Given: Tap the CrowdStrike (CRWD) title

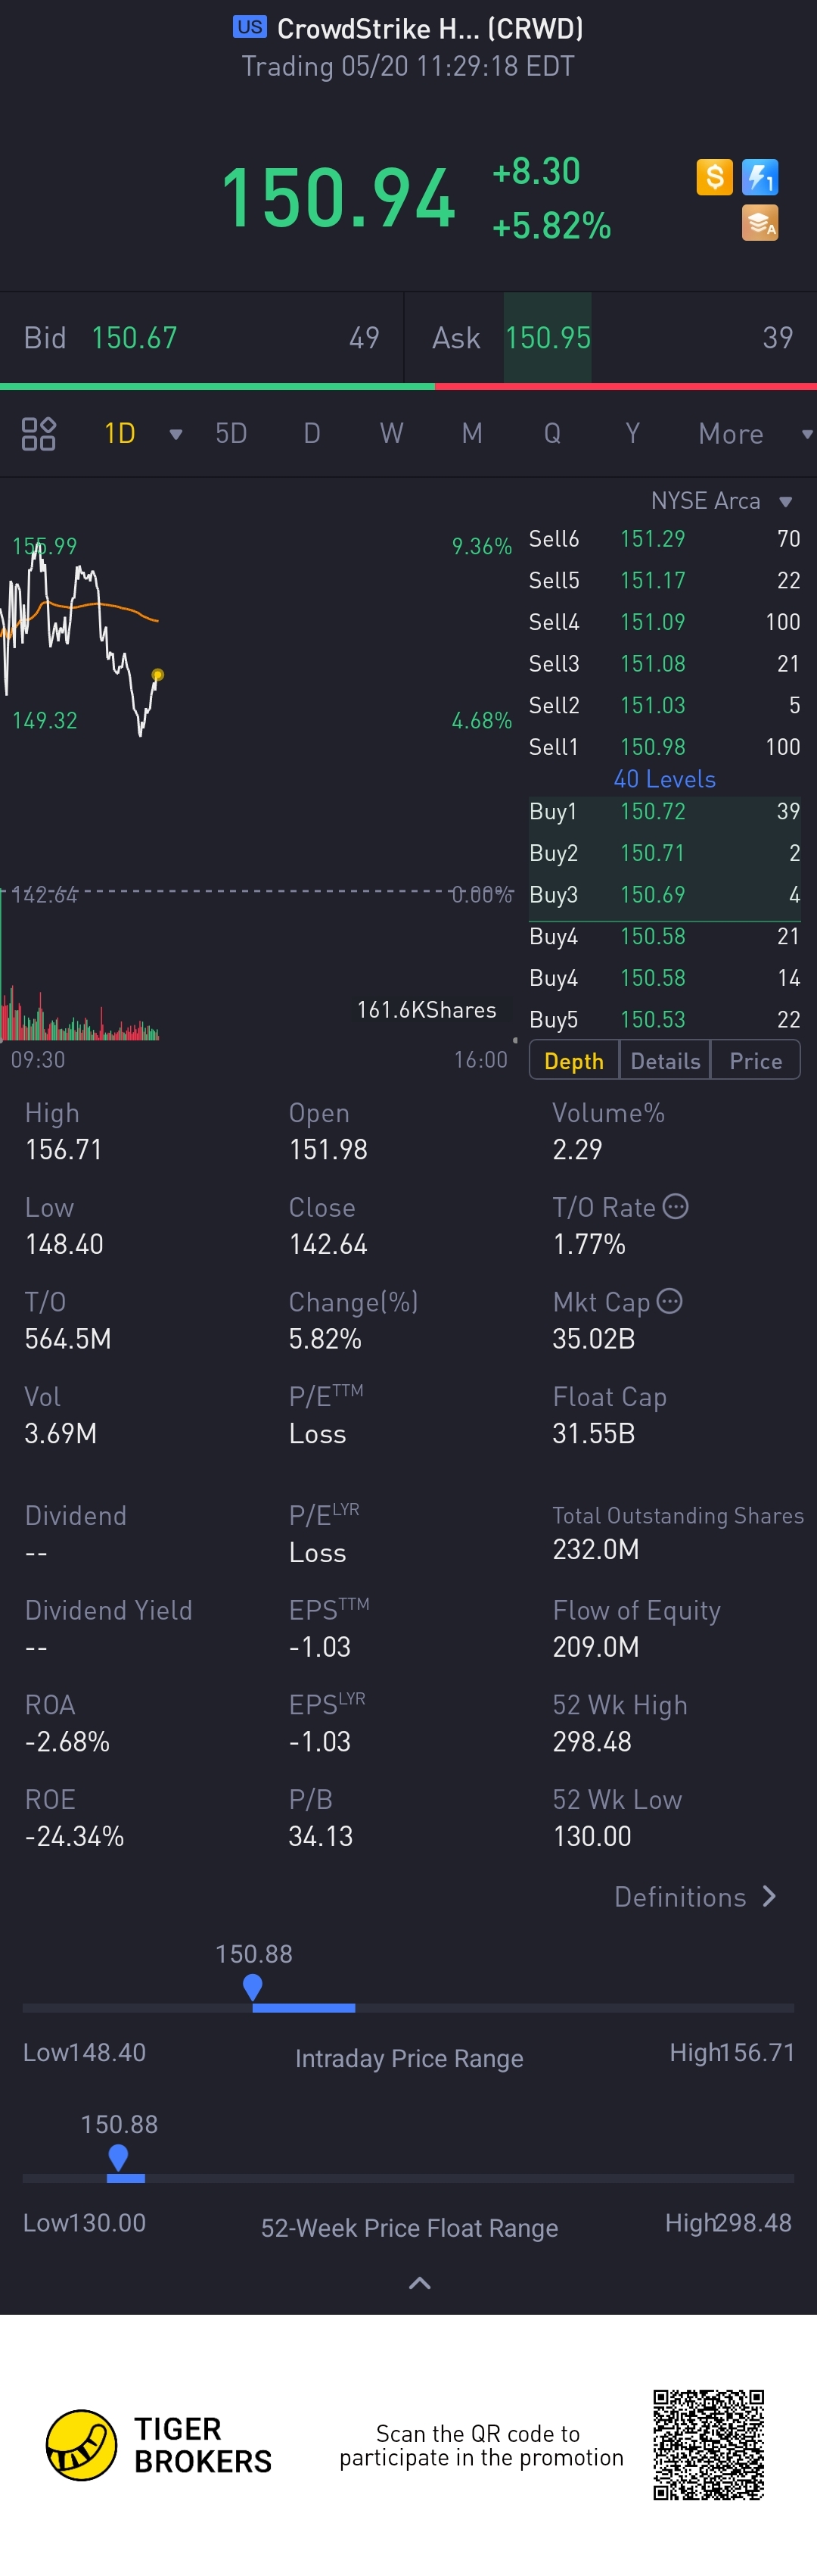Looking at the screenshot, I should (430, 29).
